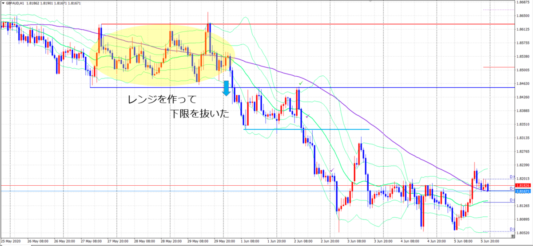533x246 pixels.
Task: Click the 1.82015 price scale label
Action: (x=524, y=179)
